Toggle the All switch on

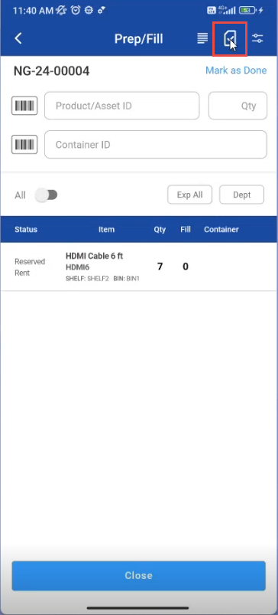click(x=47, y=195)
